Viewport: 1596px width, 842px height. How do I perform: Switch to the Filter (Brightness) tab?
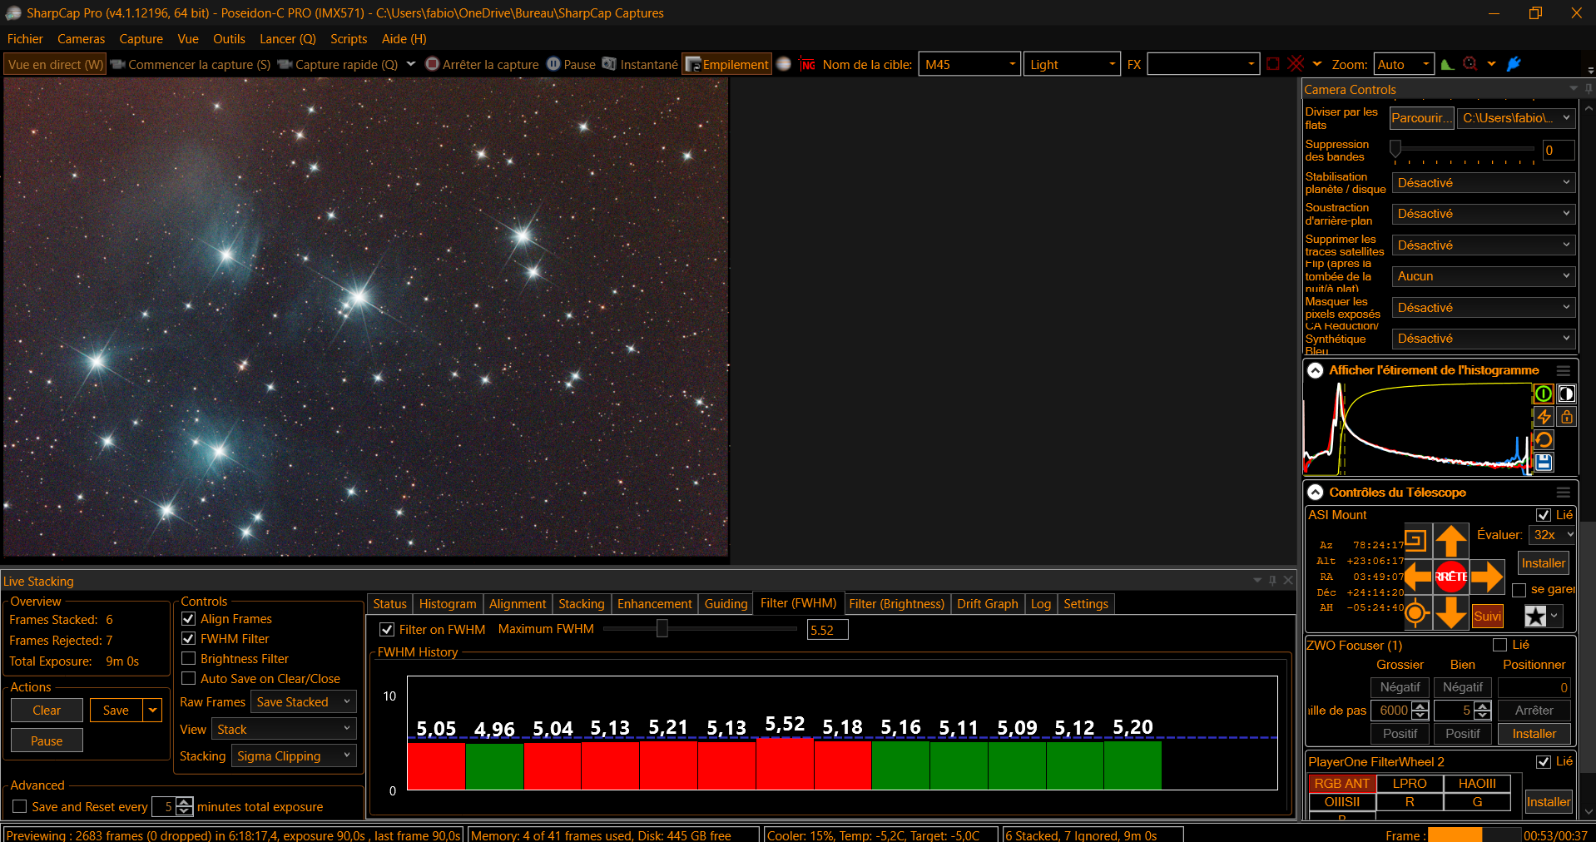[x=897, y=603]
